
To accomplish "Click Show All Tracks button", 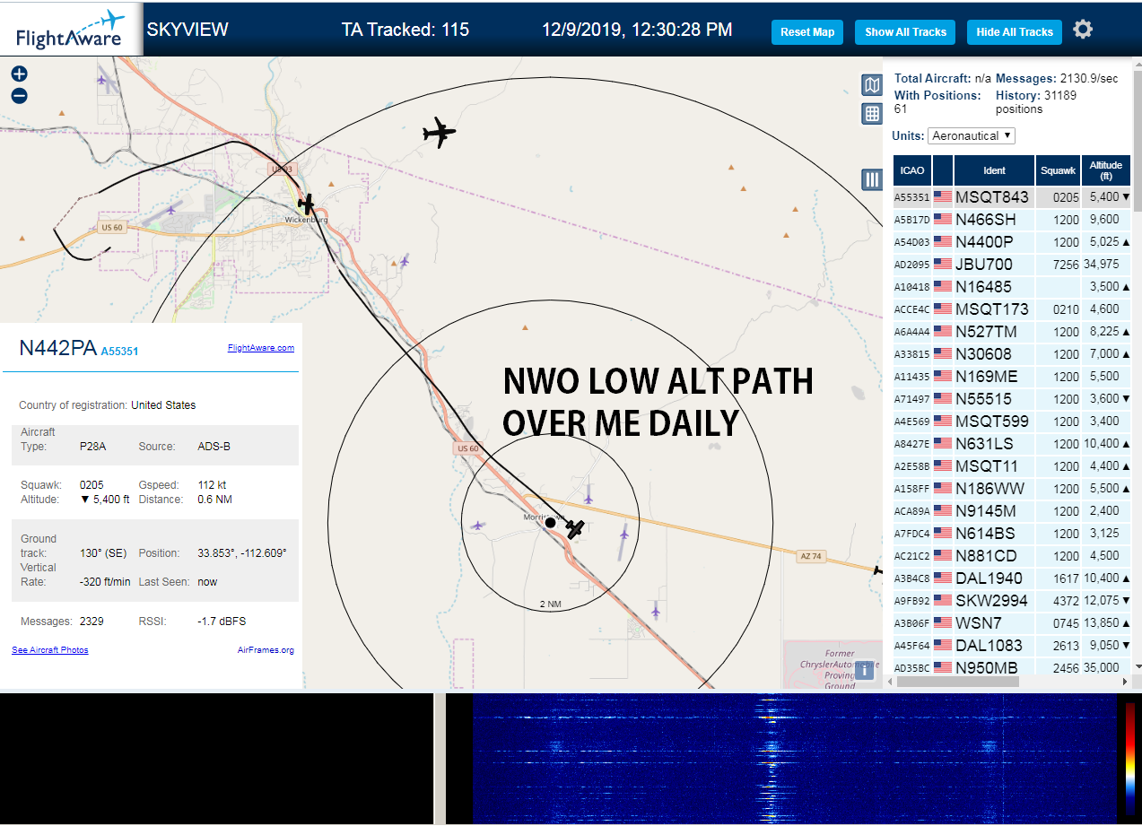I will [905, 32].
